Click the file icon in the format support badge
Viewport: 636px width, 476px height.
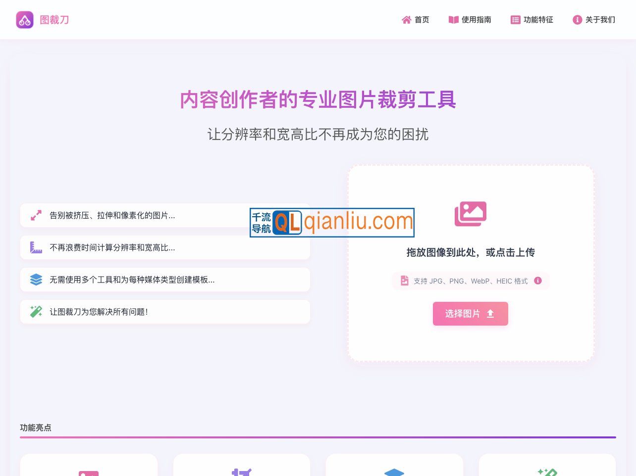[x=404, y=281]
